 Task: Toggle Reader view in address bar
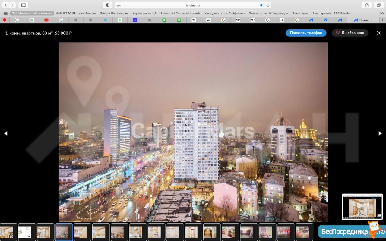tap(119, 5)
